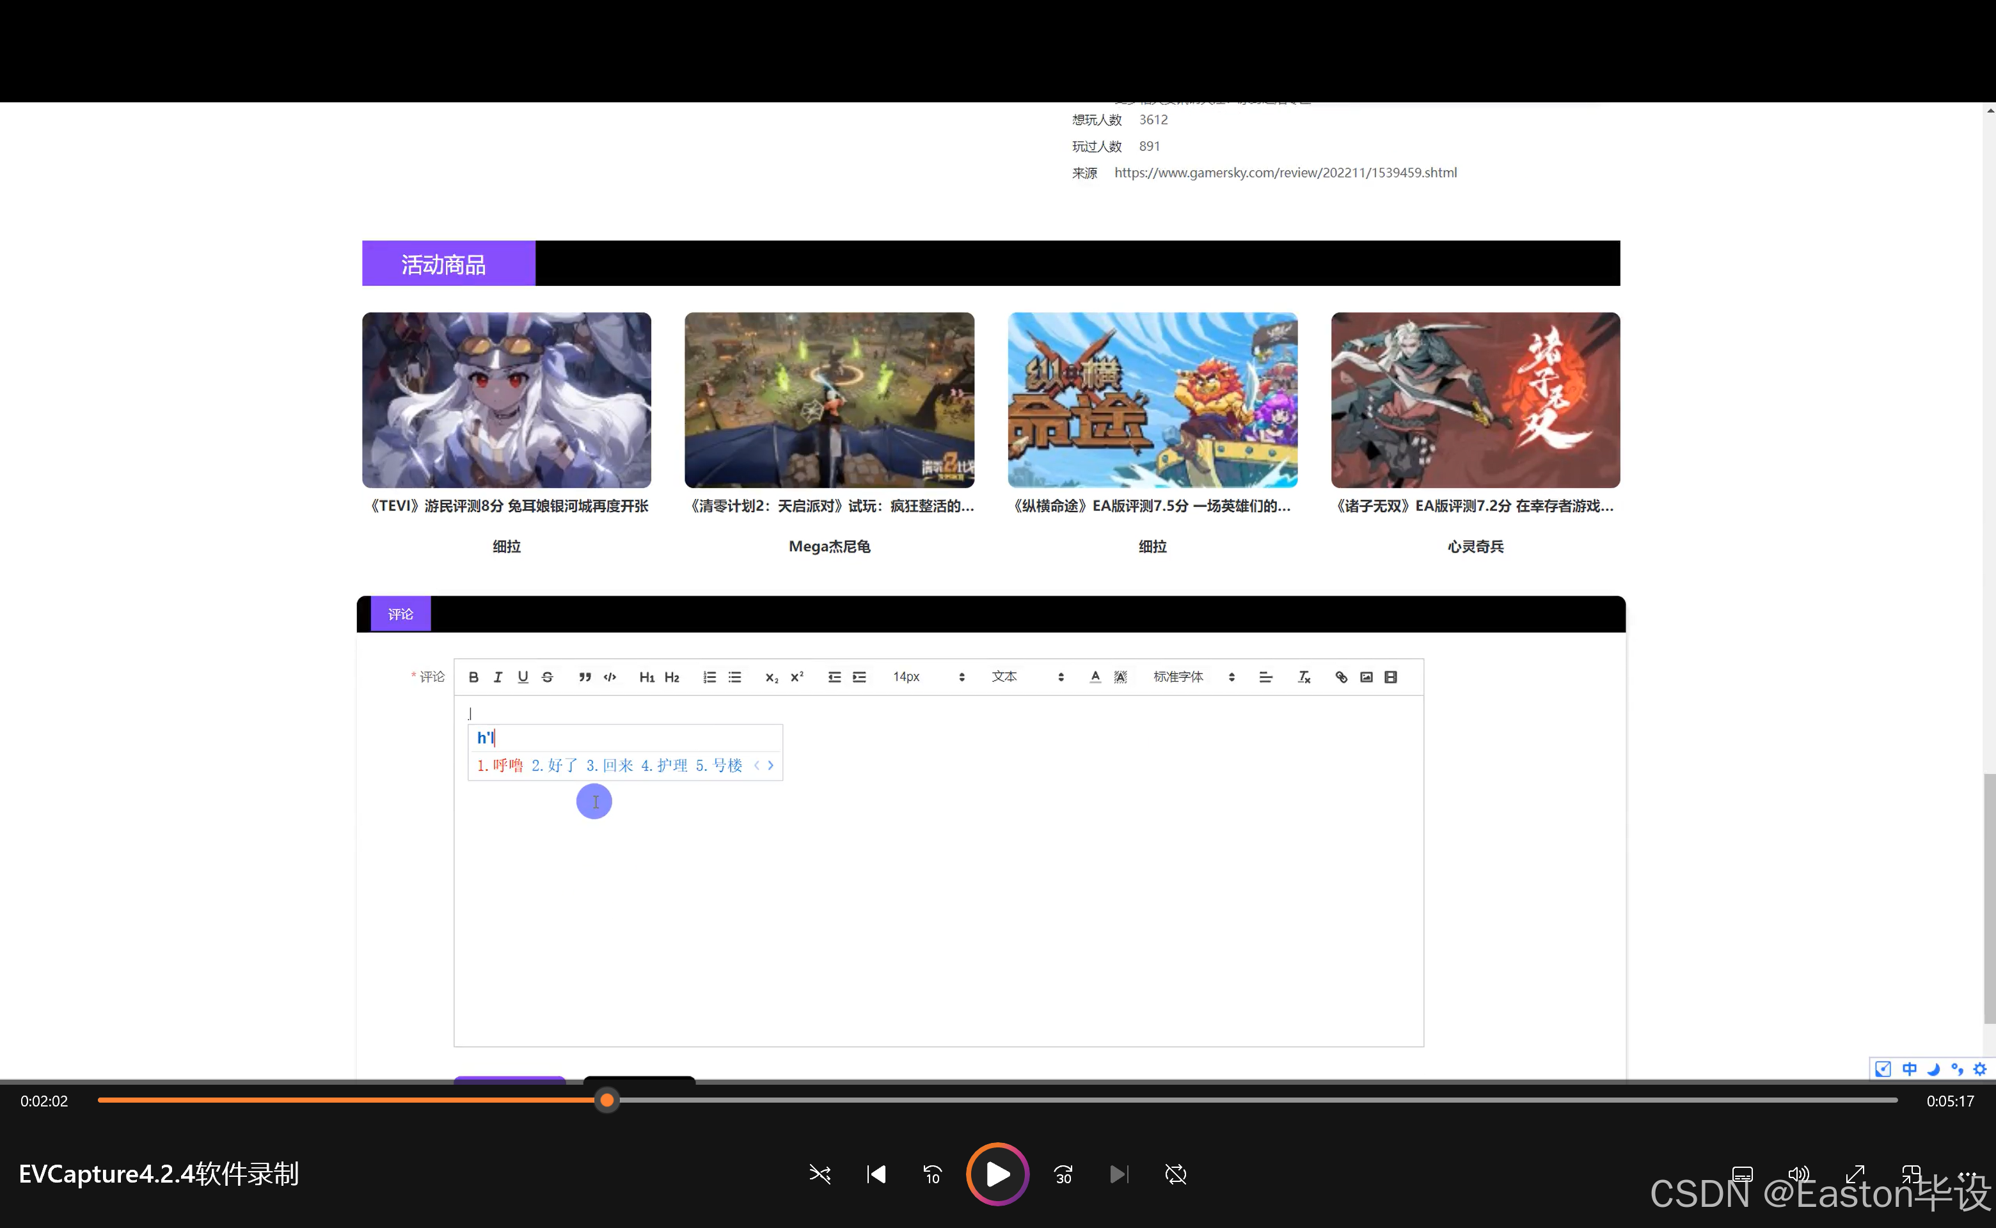The image size is (1996, 1228).
Task: Choose IME candidate 2 好了
Action: click(555, 765)
